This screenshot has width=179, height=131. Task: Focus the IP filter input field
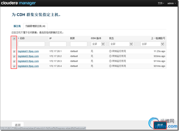(x=58, y=44)
